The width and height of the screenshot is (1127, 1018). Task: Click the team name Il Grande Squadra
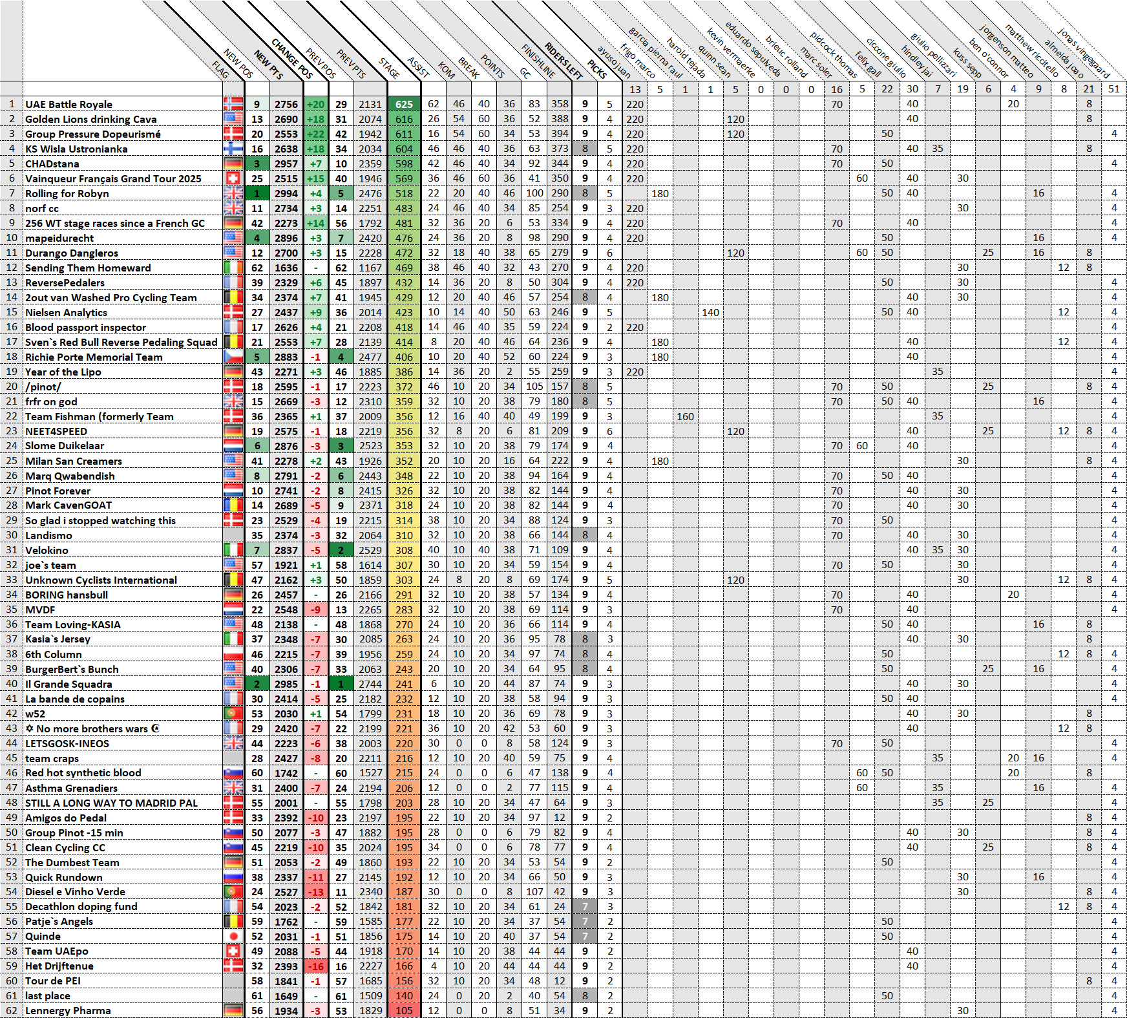68,684
